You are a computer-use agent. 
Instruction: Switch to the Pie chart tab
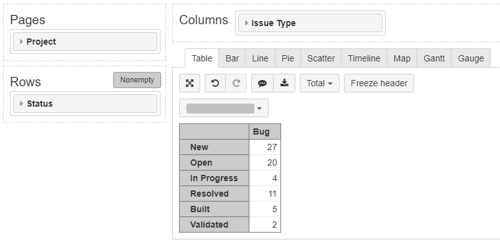click(x=288, y=58)
